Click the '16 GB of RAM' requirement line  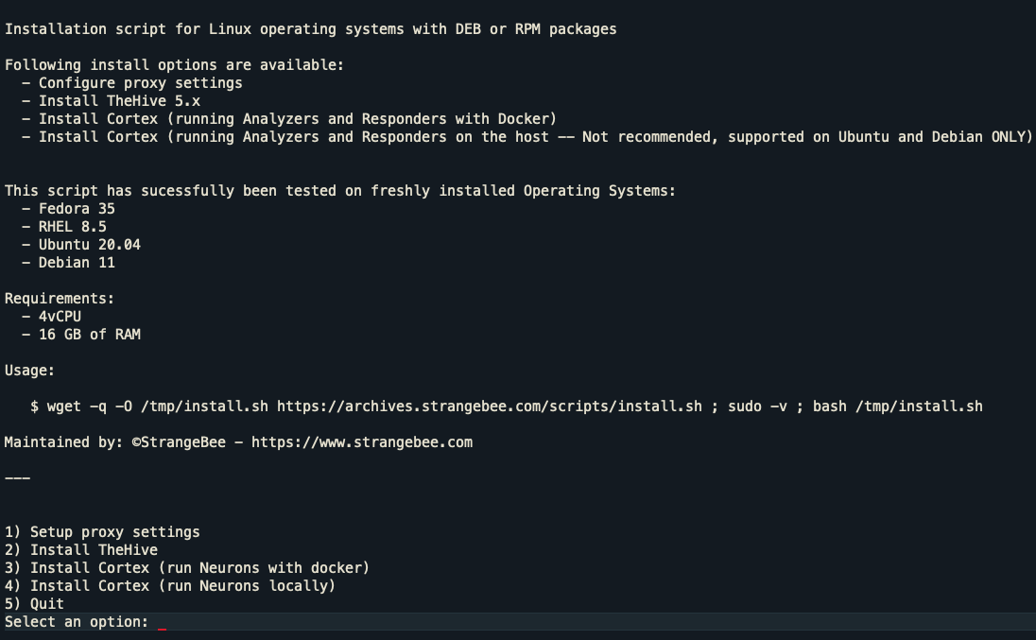[x=89, y=335]
